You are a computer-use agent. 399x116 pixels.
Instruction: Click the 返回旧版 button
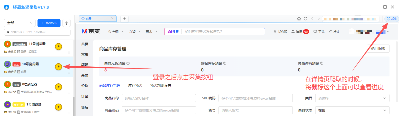[378, 49]
